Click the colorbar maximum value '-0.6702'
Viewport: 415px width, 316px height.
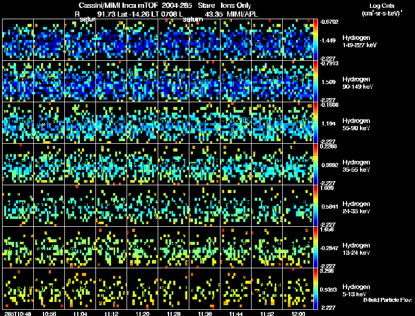(329, 22)
